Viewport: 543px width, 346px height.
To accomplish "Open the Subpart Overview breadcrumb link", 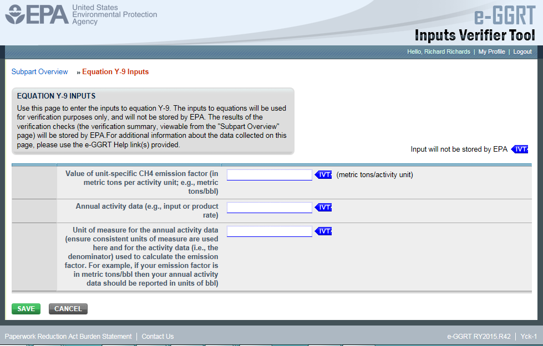I will coord(40,71).
